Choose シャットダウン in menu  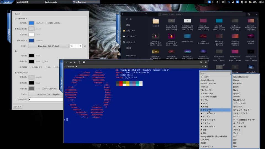[215, 146]
